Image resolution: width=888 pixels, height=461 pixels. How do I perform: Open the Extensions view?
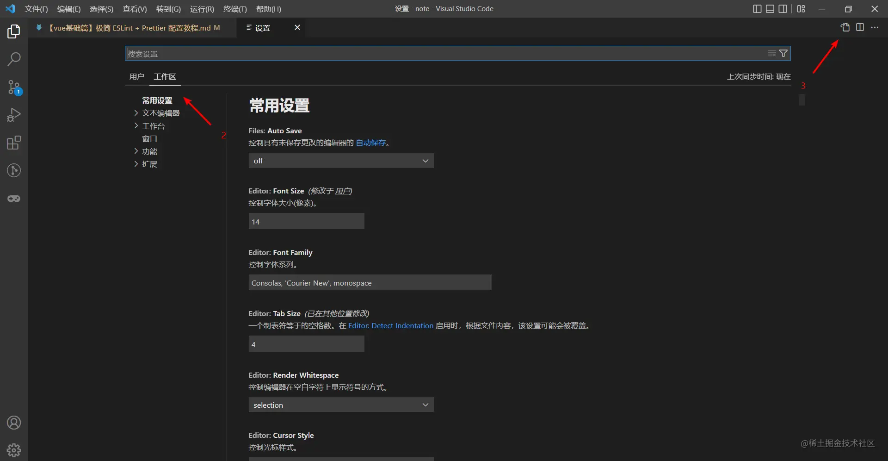(x=14, y=143)
